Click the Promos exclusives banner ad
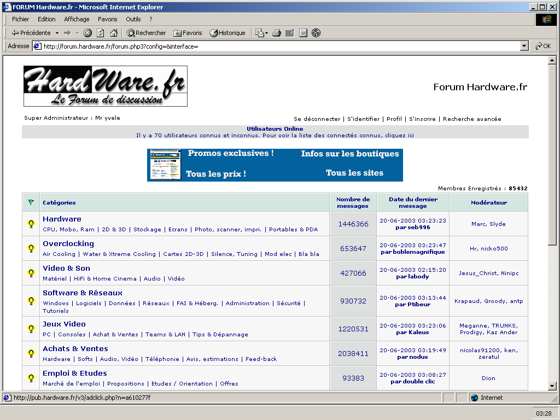This screenshot has height=420, width=560. (x=275, y=165)
